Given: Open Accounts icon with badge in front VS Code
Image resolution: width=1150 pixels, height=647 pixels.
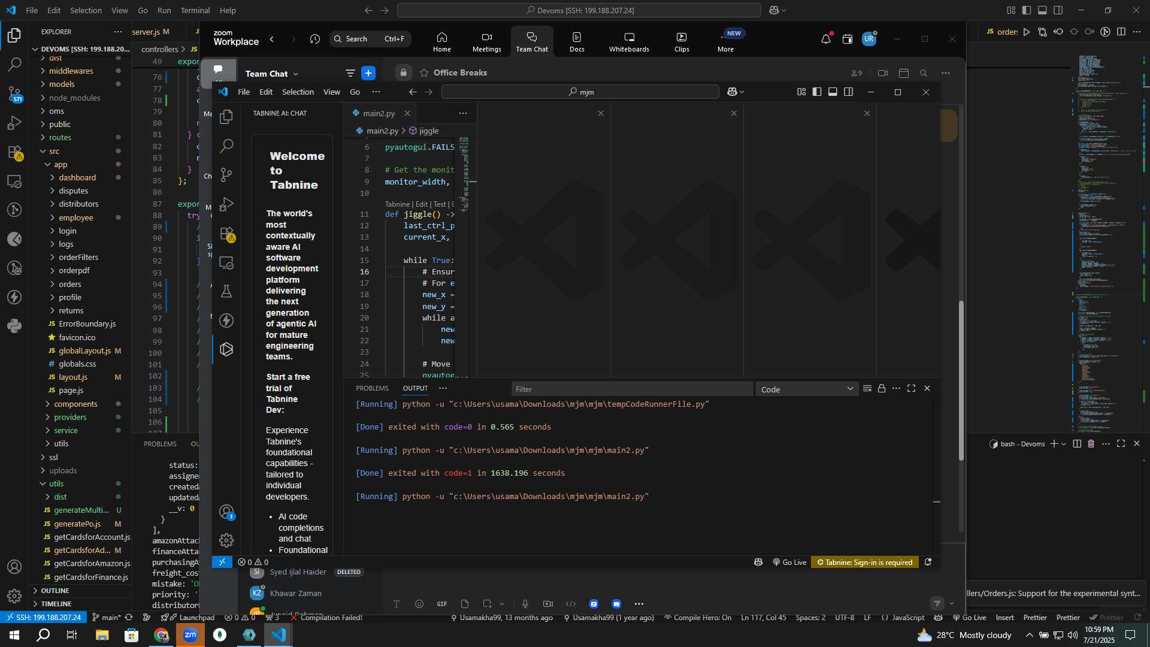Looking at the screenshot, I should (x=226, y=512).
